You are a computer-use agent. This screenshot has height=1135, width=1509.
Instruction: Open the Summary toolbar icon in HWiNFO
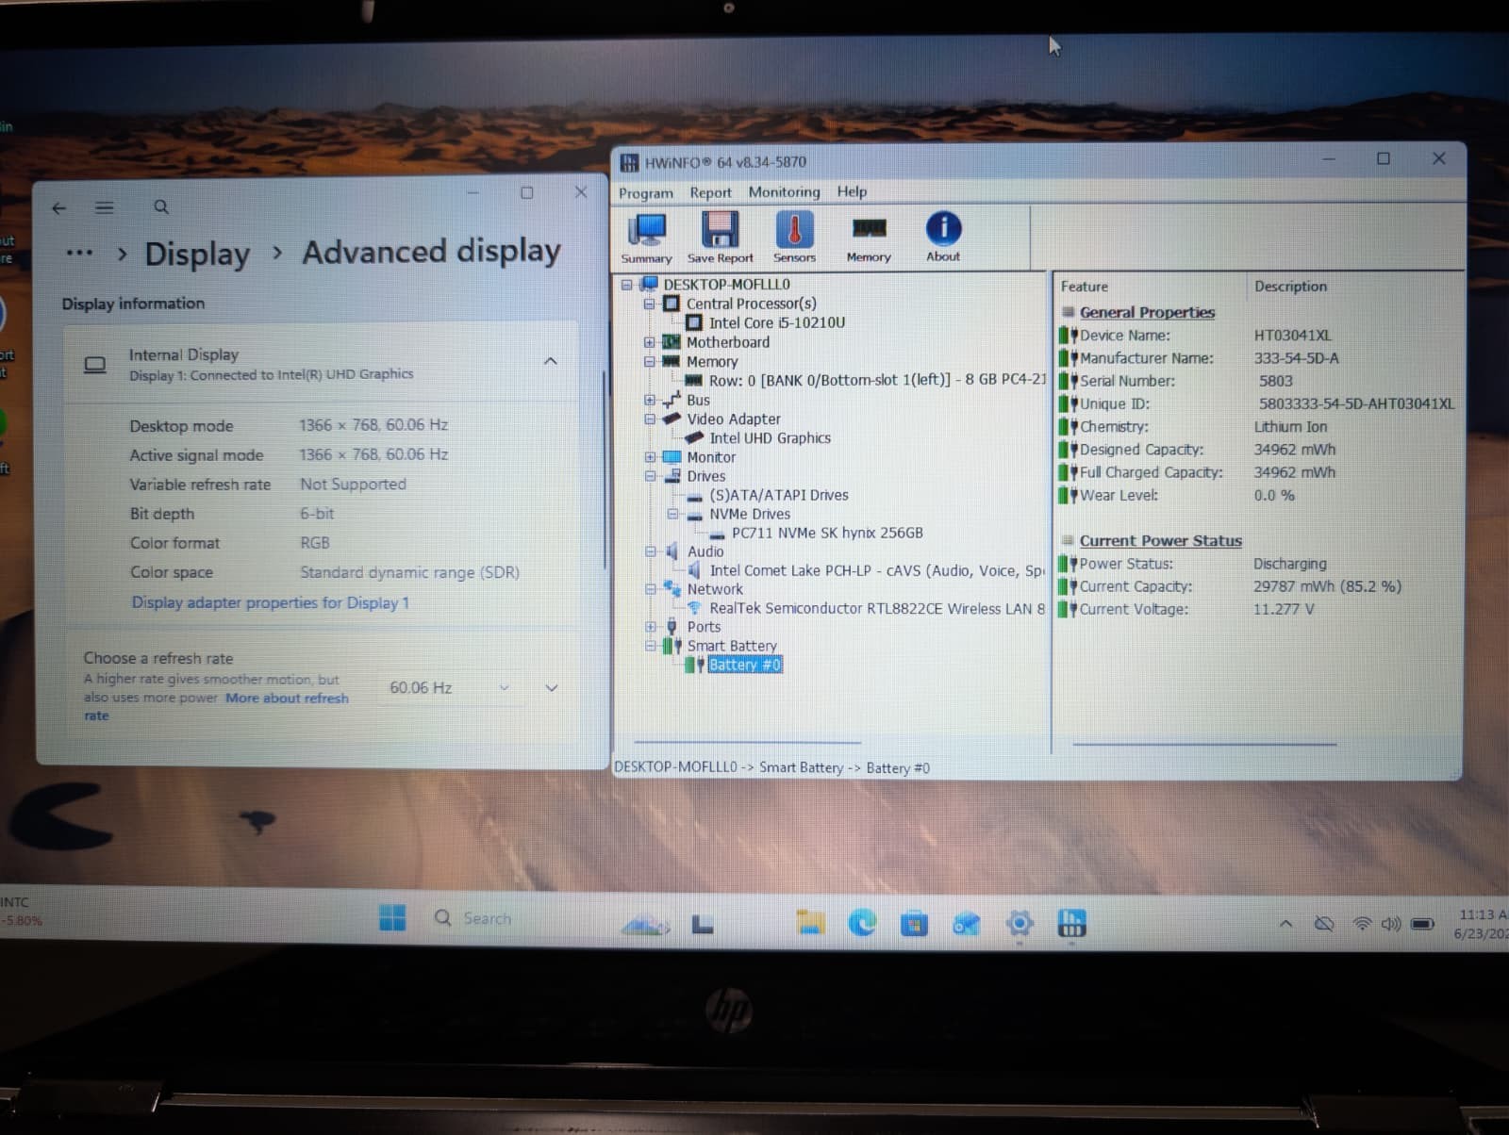click(647, 238)
